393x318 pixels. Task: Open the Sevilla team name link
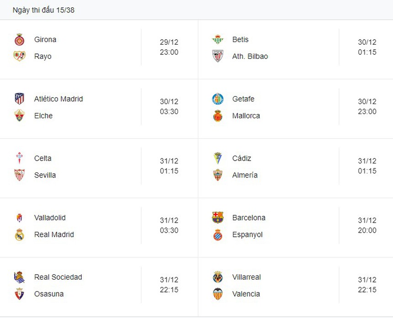[x=45, y=175]
